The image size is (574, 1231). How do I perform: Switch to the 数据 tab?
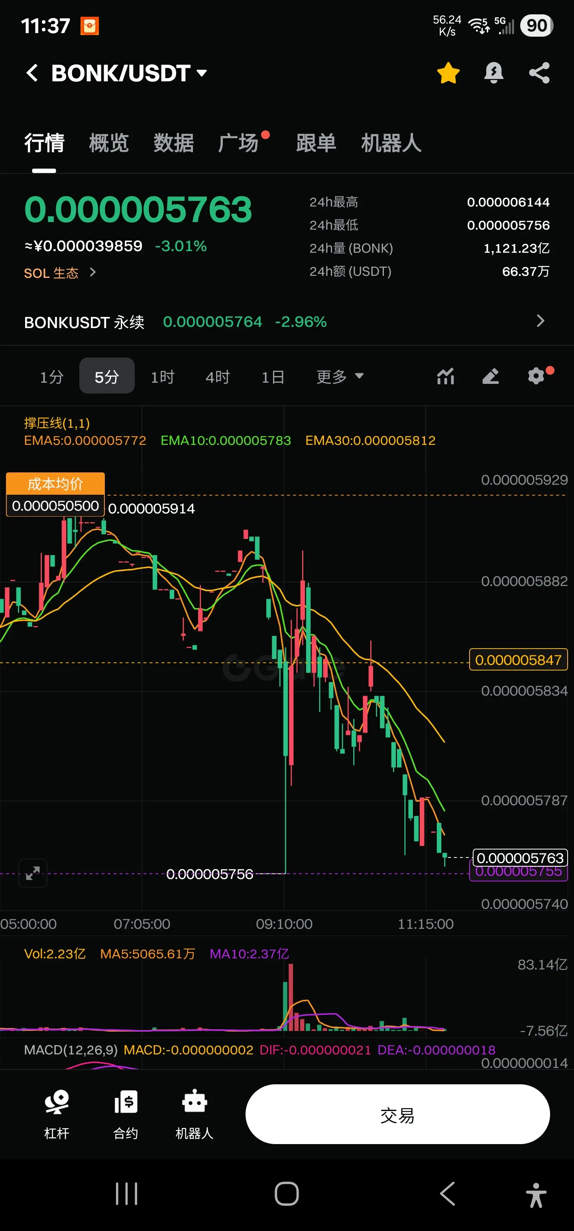pyautogui.click(x=173, y=143)
